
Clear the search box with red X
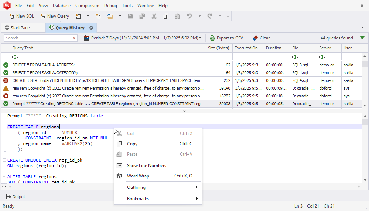[x=74, y=38]
